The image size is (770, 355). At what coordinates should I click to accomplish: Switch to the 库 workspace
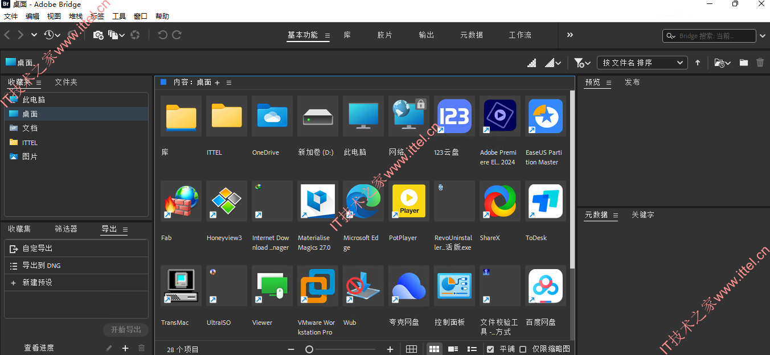[347, 35]
